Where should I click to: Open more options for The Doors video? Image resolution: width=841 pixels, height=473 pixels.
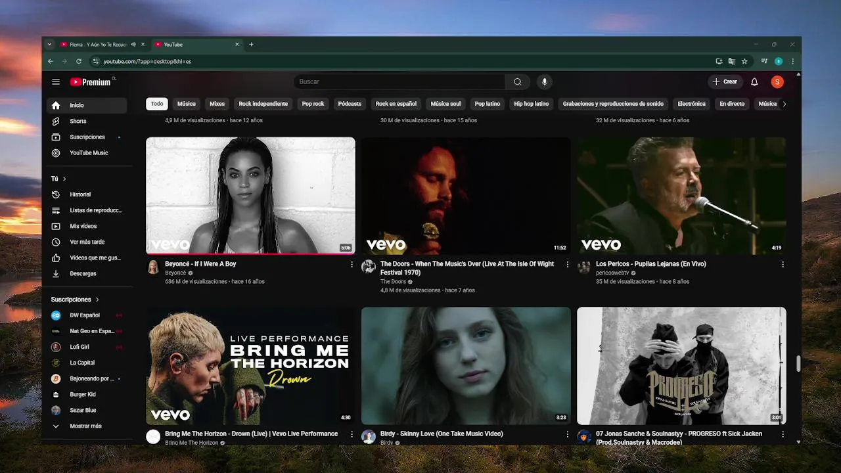point(568,264)
